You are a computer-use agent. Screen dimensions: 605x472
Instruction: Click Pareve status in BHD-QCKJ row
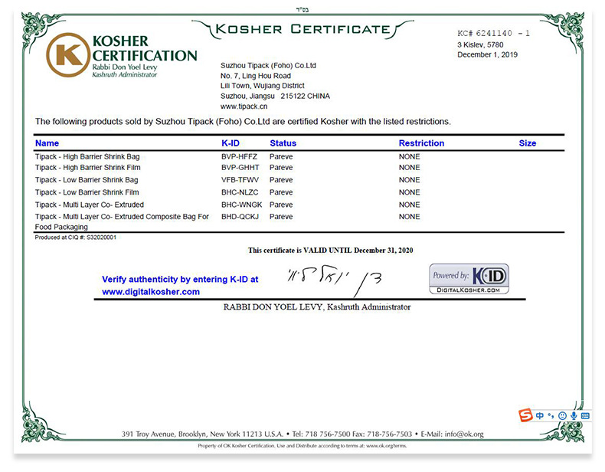281,217
